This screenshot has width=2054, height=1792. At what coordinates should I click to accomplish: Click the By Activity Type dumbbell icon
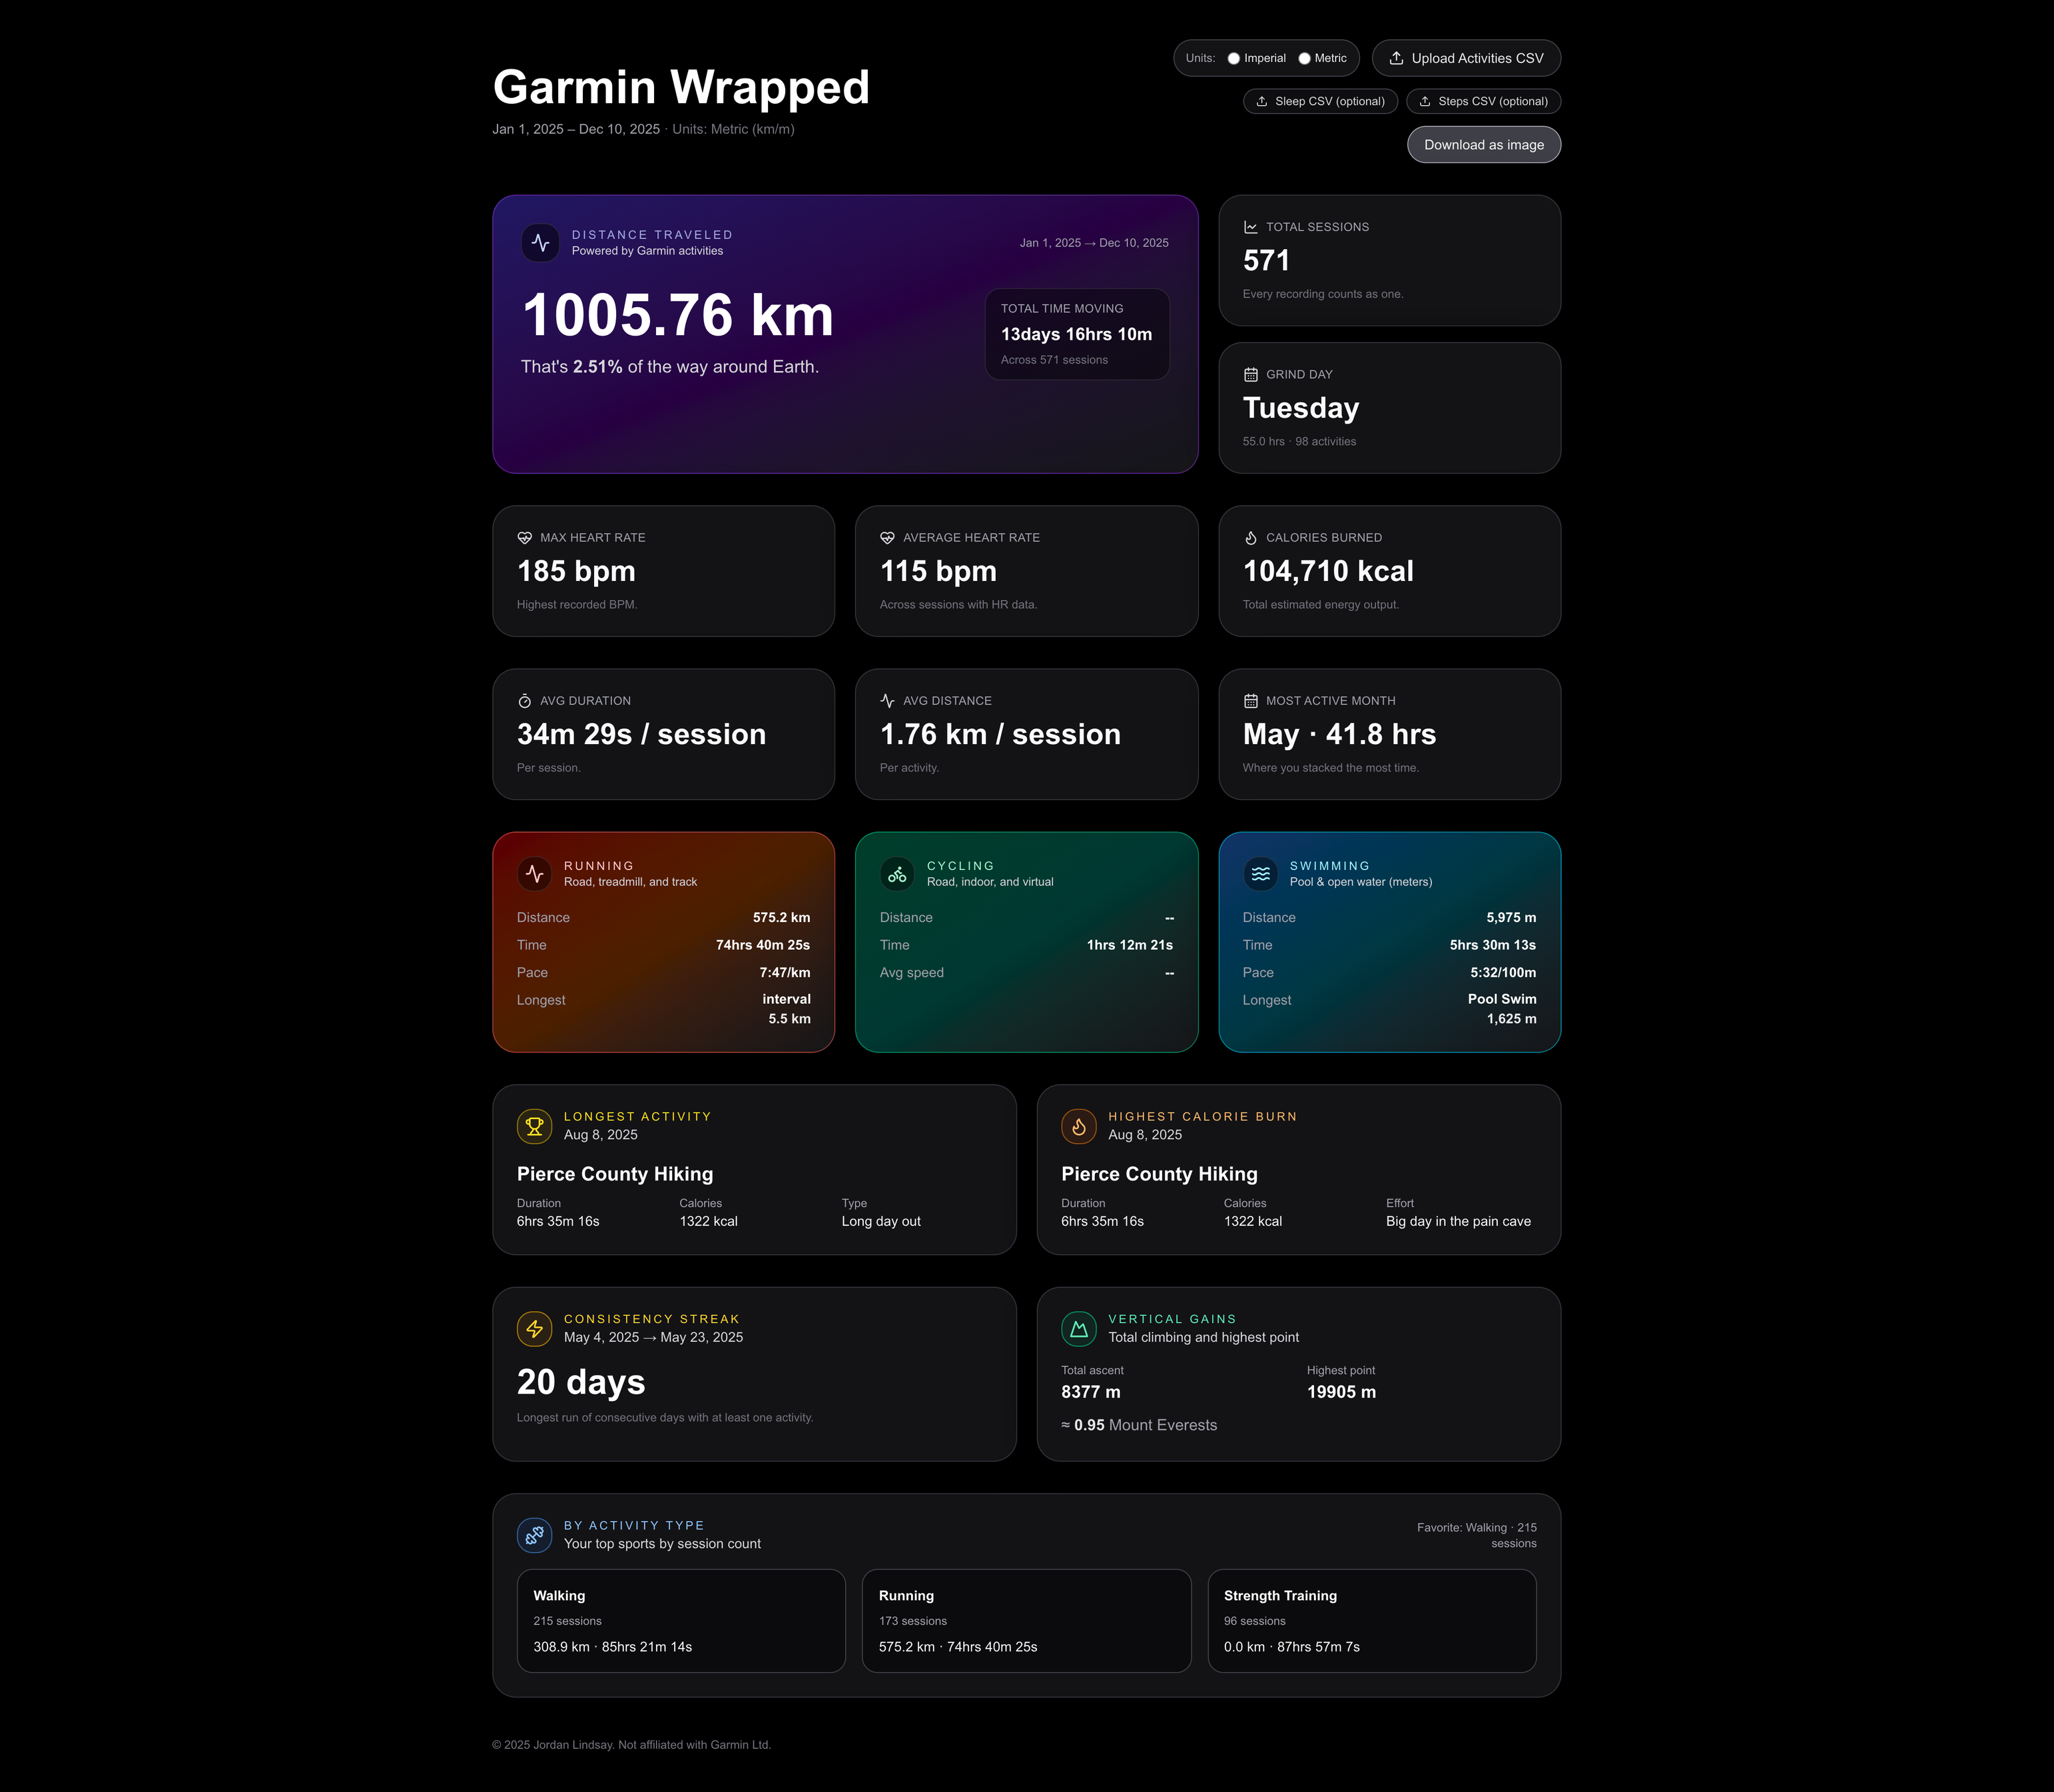tap(535, 1535)
